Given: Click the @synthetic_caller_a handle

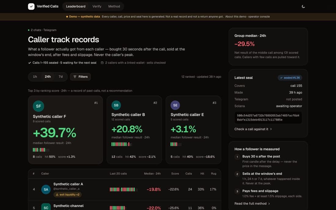Looking at the screenshot, I should 66,189.
